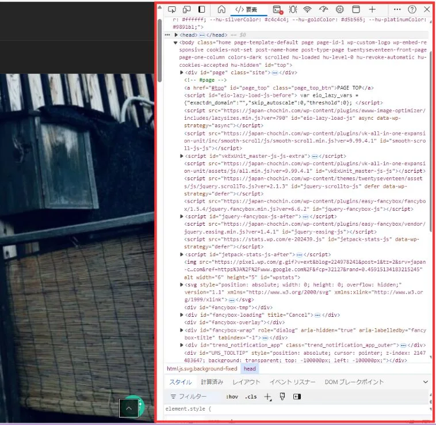Viewport: 436px width, 425px height.
Task: Close the DevTools panel
Action: tap(427, 10)
